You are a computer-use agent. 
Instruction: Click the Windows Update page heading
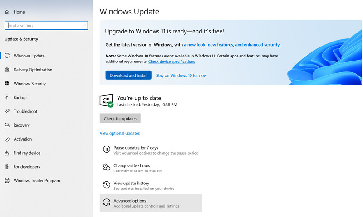[x=129, y=12]
